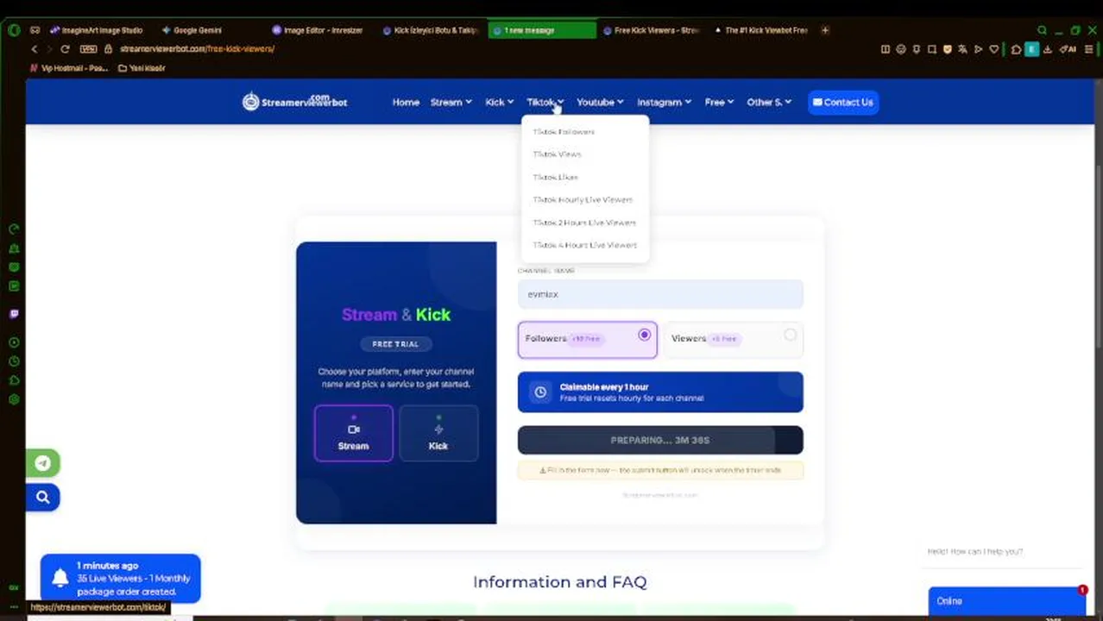Select Tiktok 4 Hours Live Viewers entry
The width and height of the screenshot is (1103, 621).
tap(584, 245)
